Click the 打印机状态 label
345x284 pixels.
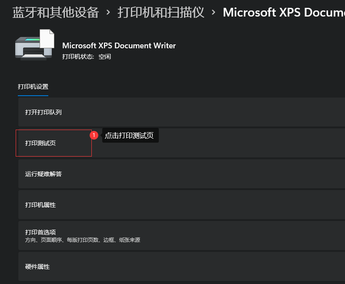[x=78, y=57]
